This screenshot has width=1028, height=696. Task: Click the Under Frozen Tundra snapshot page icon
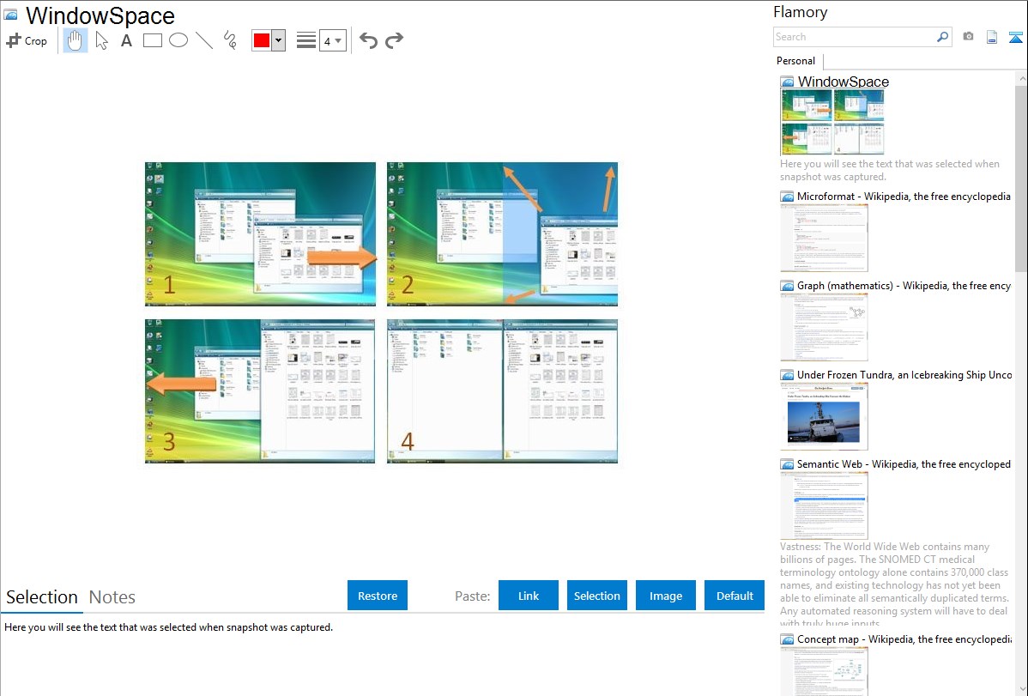tap(787, 374)
